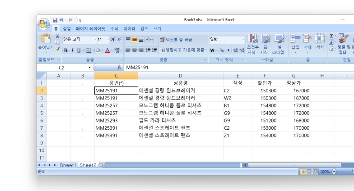Click the percent style icon
The width and height of the screenshot is (354, 191).
[222, 50]
